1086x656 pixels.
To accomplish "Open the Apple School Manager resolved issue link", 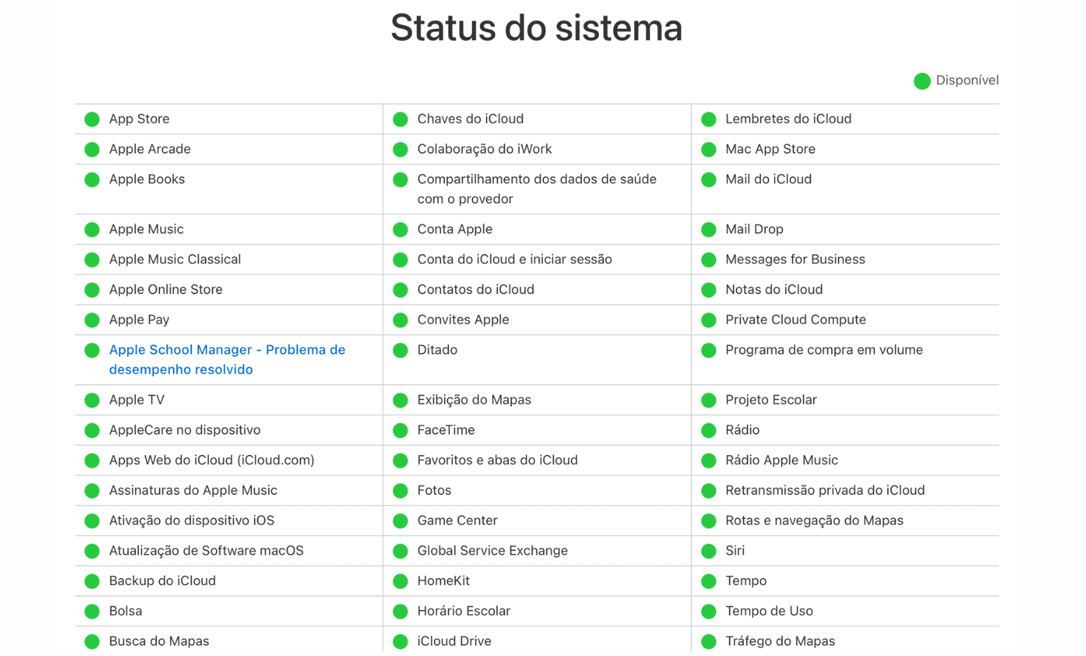I will click(227, 359).
